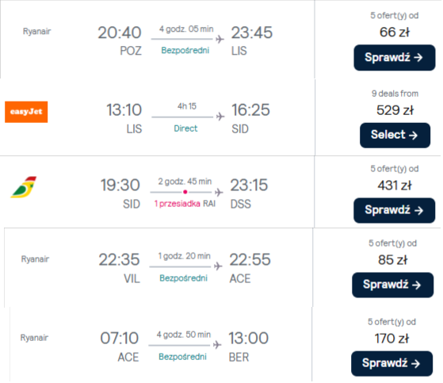Click Sprawdź button for 66 zł flight

tap(395, 58)
